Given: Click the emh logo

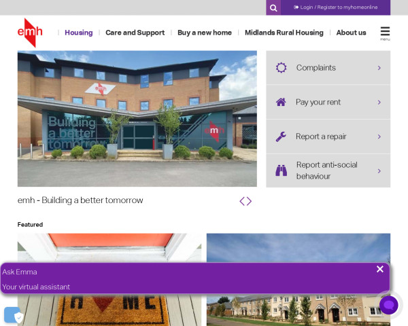Looking at the screenshot, I should pyautogui.click(x=30, y=33).
